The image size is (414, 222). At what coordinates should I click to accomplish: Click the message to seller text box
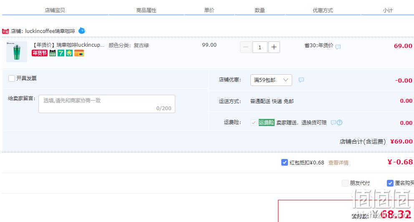click(x=107, y=104)
